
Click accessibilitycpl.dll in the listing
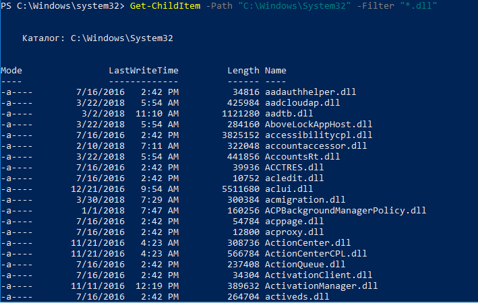(x=318, y=135)
